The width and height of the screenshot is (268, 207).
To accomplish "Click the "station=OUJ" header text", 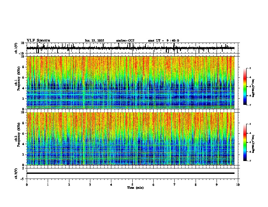I will pyautogui.click(x=125, y=41).
